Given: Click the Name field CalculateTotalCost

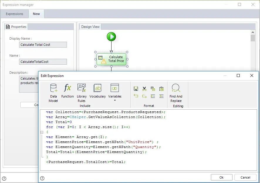Looking at the screenshot, I should click(43, 62).
